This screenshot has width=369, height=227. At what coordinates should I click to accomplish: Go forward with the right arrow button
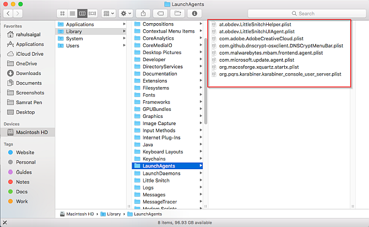[18, 13]
